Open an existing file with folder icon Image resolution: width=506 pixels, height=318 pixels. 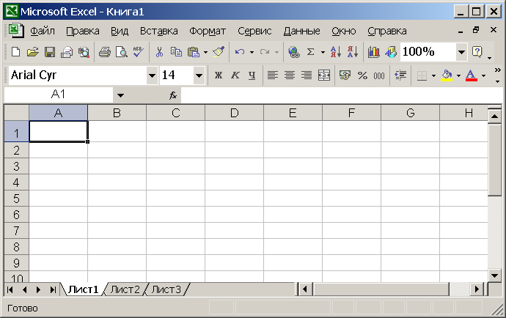click(x=32, y=51)
